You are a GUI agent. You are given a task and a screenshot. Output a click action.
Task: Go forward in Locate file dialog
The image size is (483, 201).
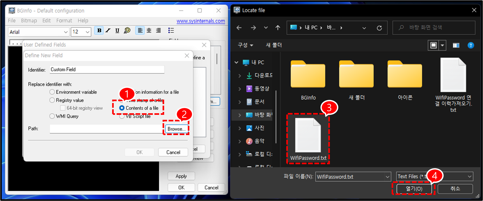click(253, 28)
